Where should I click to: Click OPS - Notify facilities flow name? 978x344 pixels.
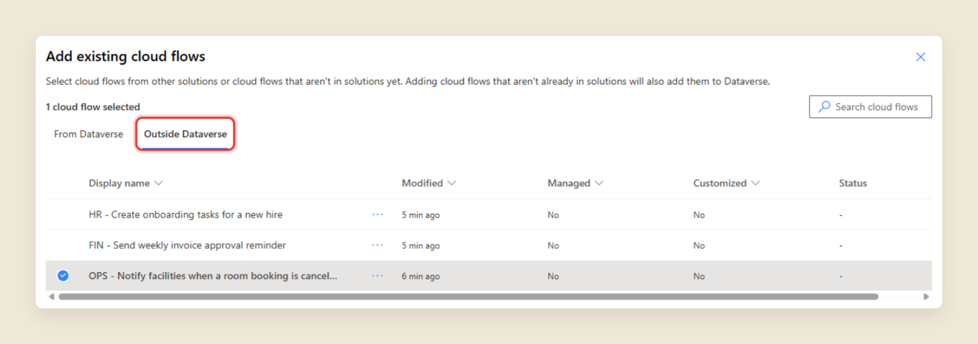(x=213, y=276)
